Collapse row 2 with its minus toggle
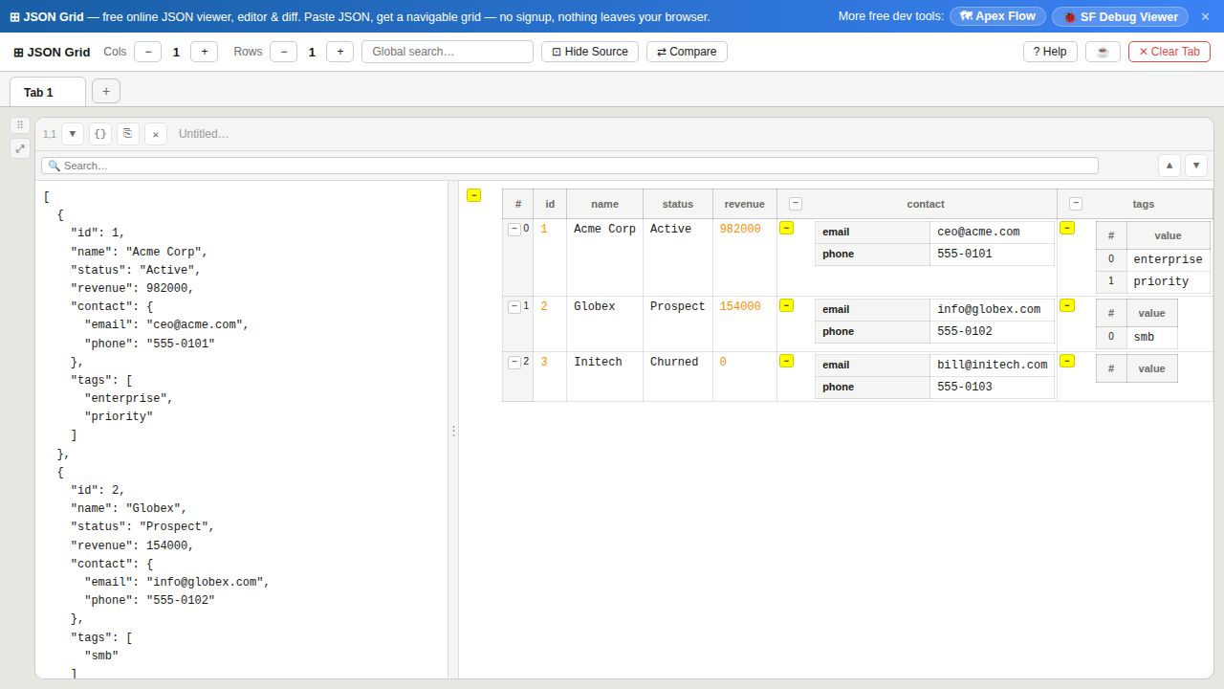 (514, 362)
